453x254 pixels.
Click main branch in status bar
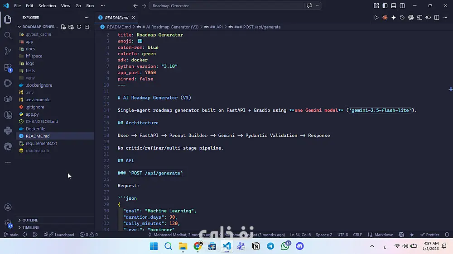[x=11, y=235]
